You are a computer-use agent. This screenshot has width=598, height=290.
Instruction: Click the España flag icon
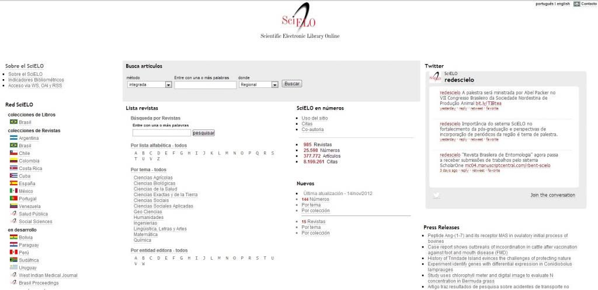pyautogui.click(x=14, y=183)
